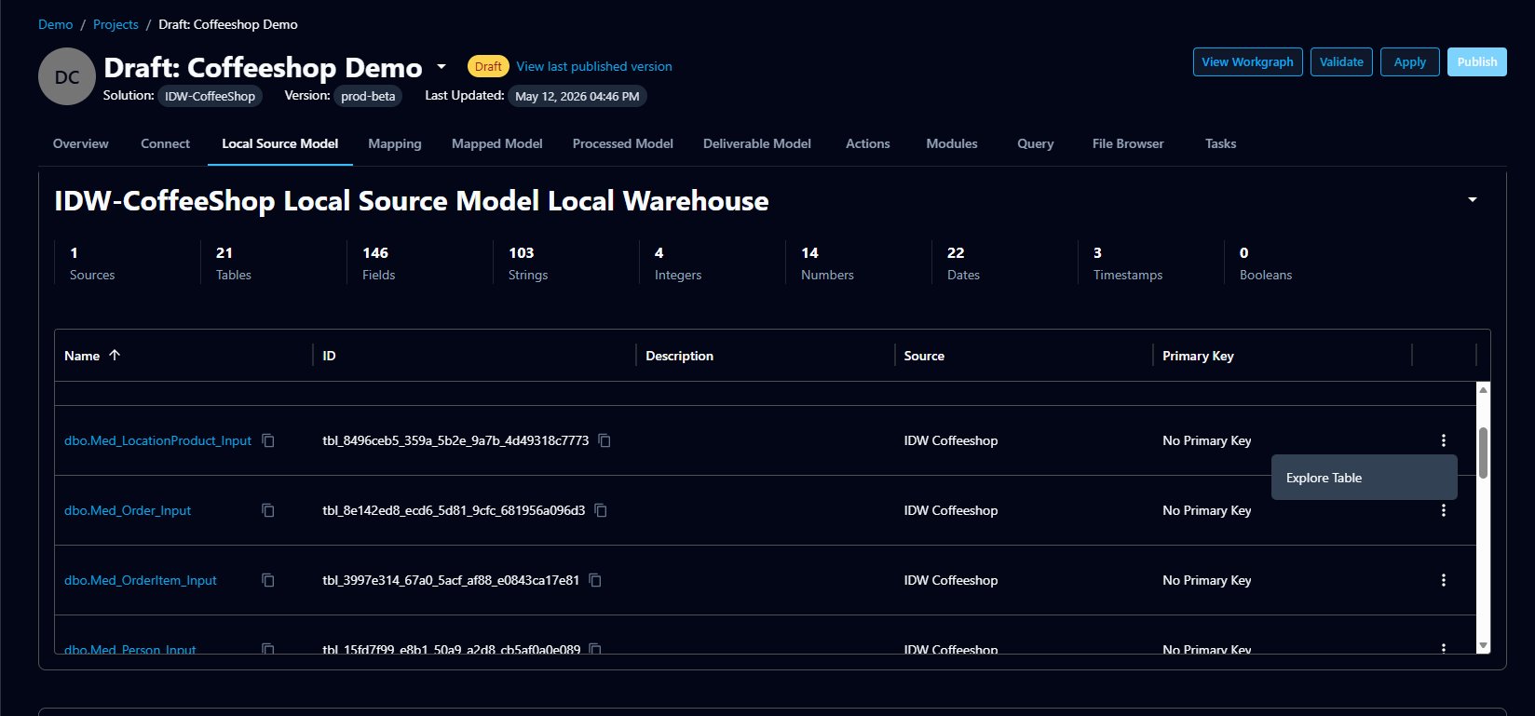The width and height of the screenshot is (1535, 716).
Task: Click the View Workgraph button
Action: click(x=1247, y=62)
